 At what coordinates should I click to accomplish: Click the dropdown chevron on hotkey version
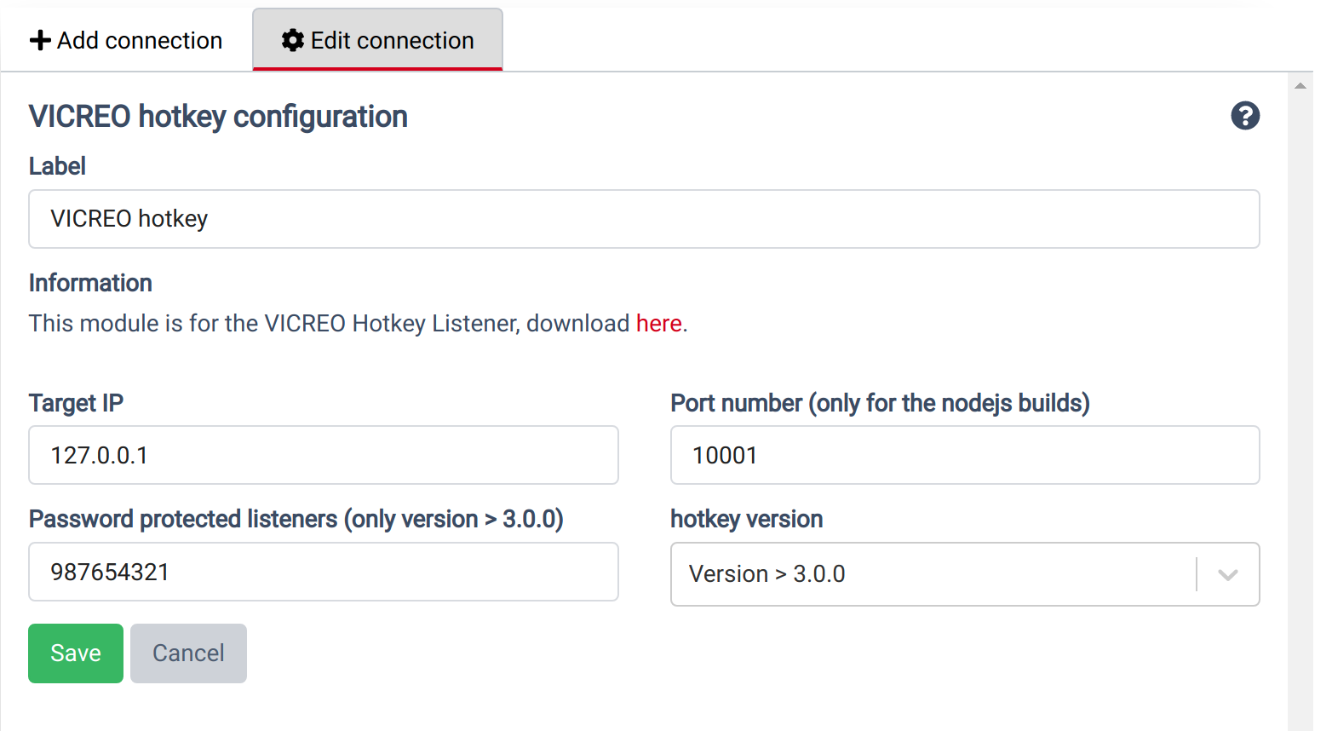(1226, 574)
